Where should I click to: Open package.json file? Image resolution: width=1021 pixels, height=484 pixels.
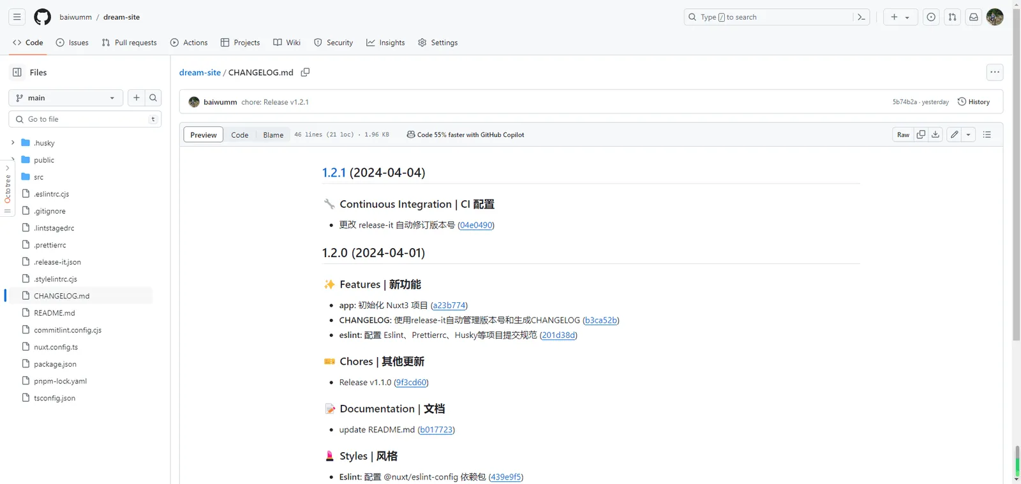click(x=55, y=364)
